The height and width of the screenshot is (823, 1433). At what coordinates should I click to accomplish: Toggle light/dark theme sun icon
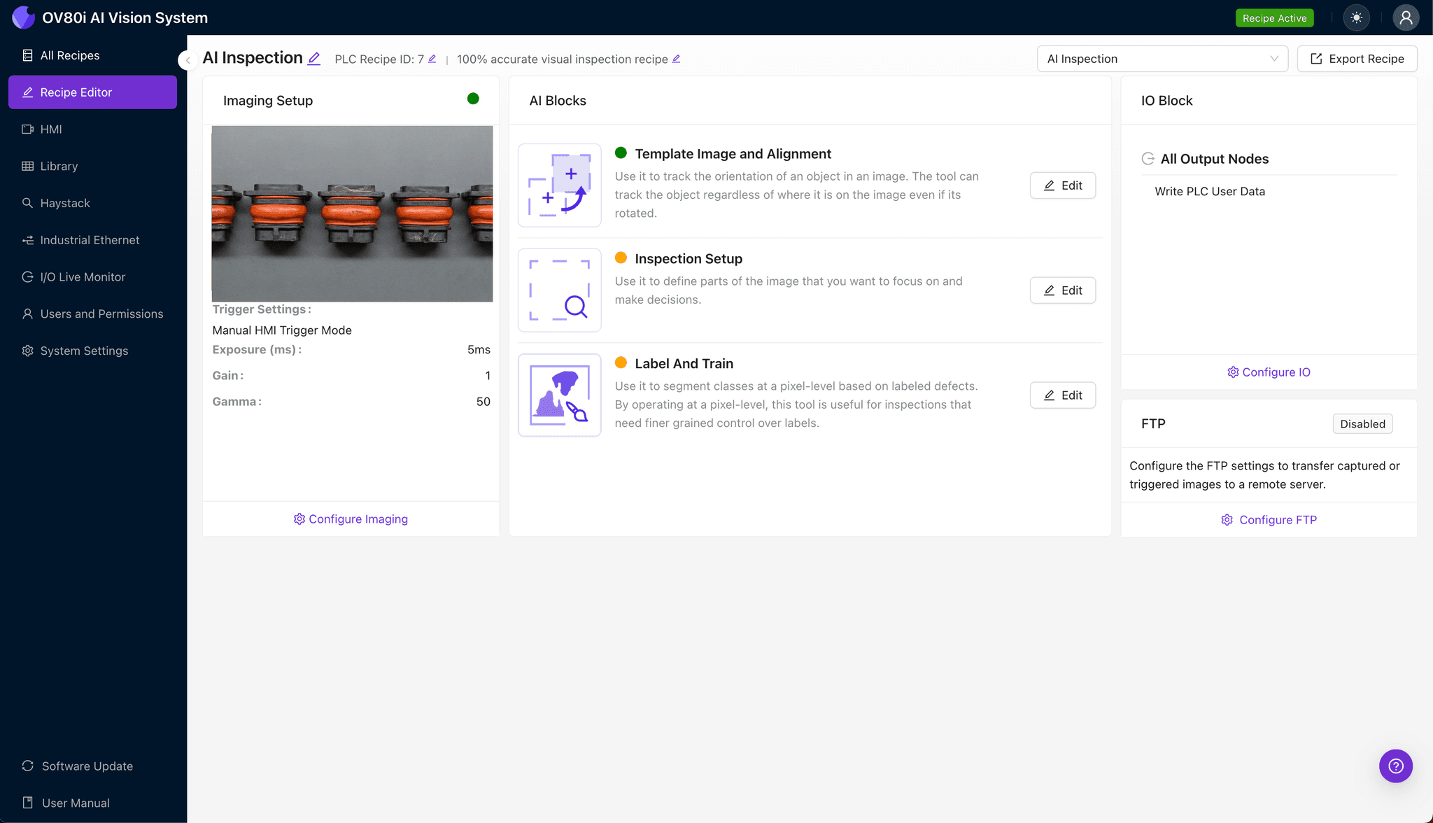click(x=1356, y=17)
